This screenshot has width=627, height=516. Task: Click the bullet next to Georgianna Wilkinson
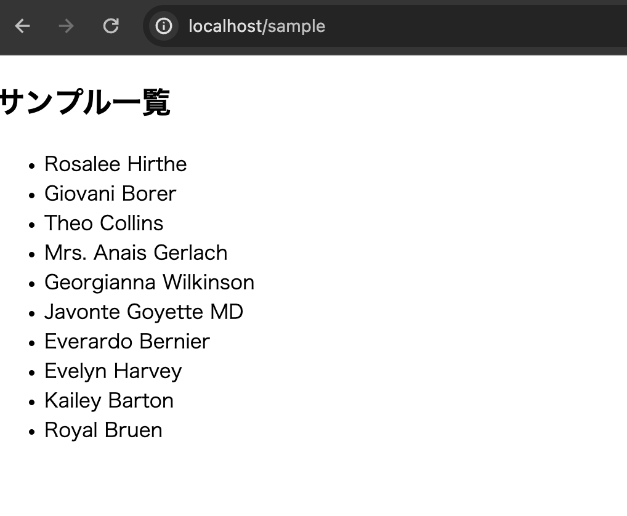tap(31, 284)
